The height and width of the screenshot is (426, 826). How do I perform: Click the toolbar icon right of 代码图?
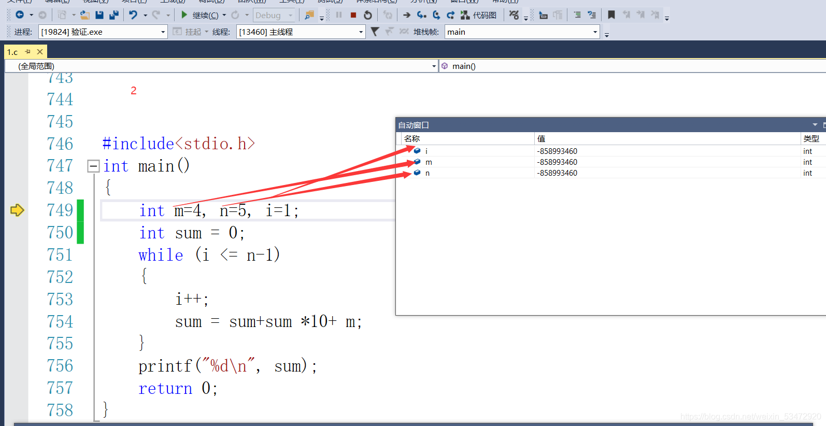[x=514, y=15]
